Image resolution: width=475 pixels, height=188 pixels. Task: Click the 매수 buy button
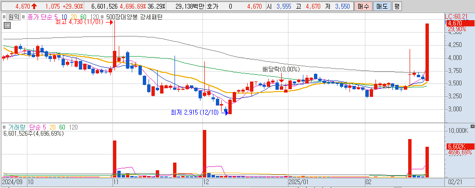(x=363, y=6)
